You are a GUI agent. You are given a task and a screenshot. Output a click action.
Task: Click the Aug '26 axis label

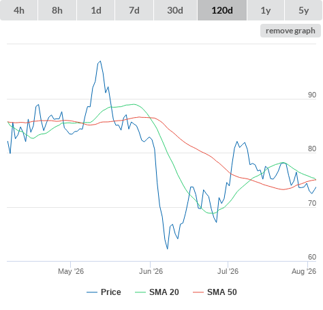[x=304, y=271]
